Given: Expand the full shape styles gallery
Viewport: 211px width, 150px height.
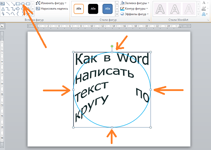Looking at the screenshot, I should (x=117, y=14).
